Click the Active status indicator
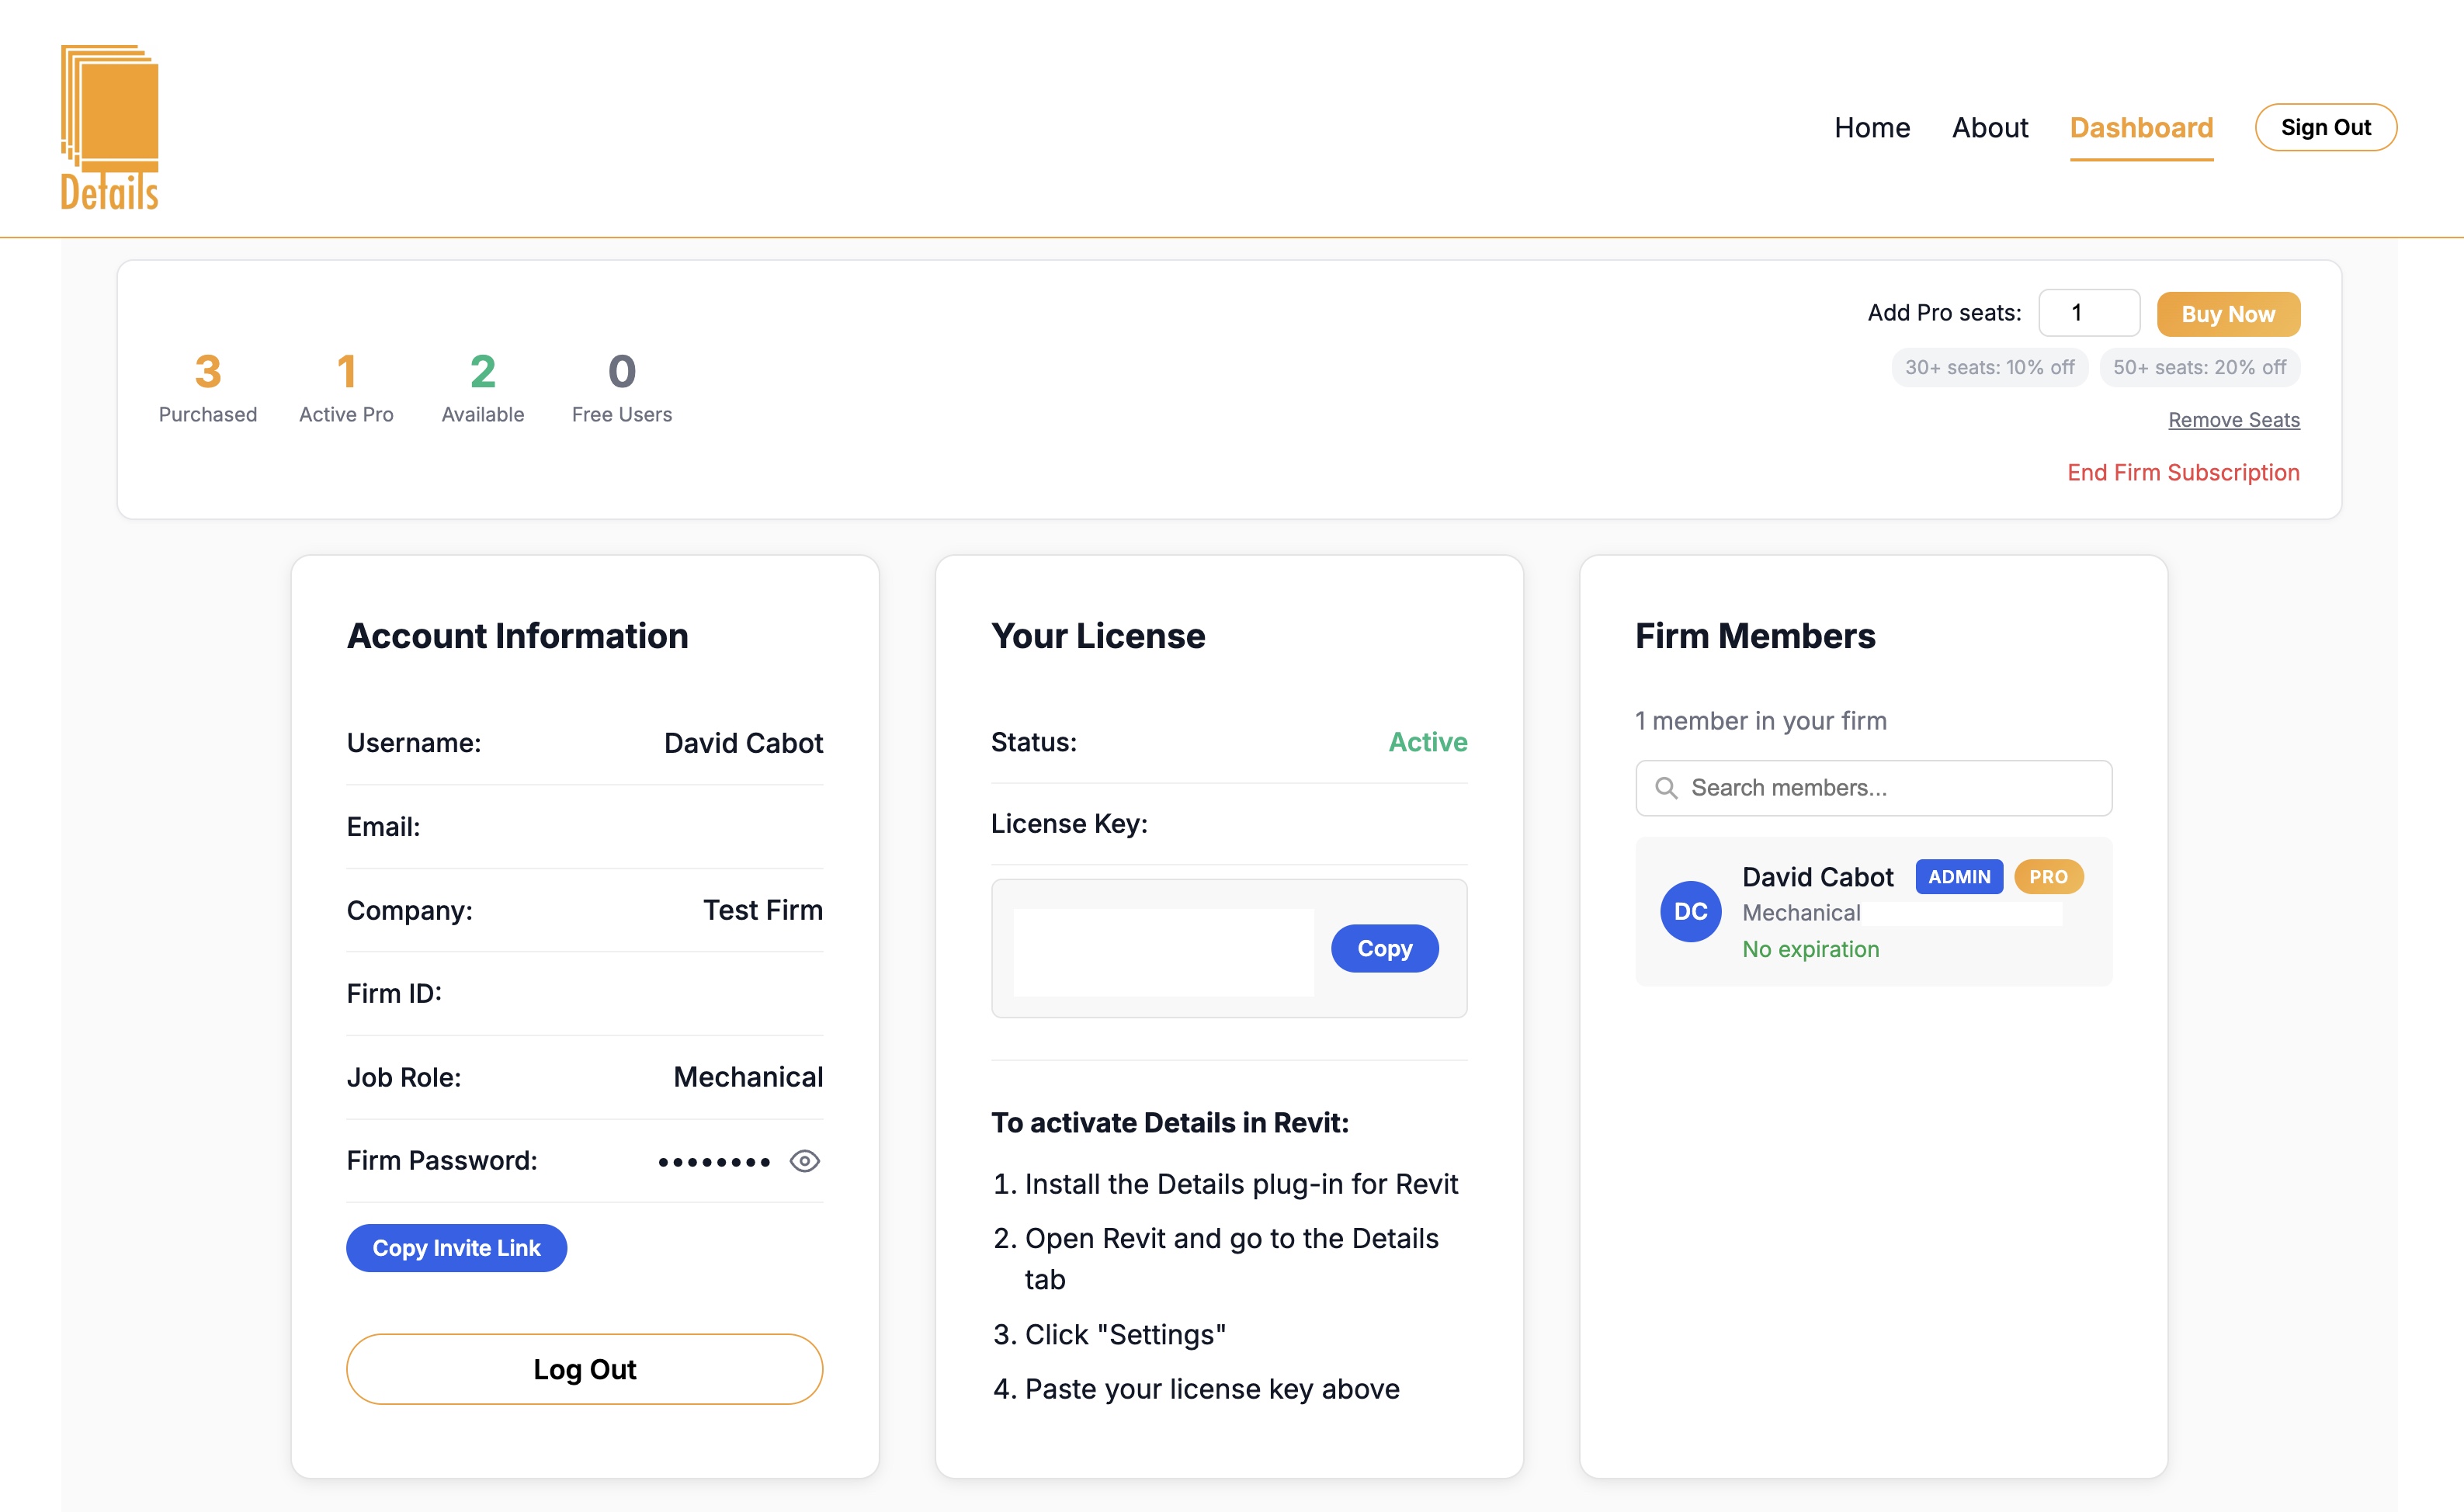Screen dimensions: 2464x1512 (1427, 741)
